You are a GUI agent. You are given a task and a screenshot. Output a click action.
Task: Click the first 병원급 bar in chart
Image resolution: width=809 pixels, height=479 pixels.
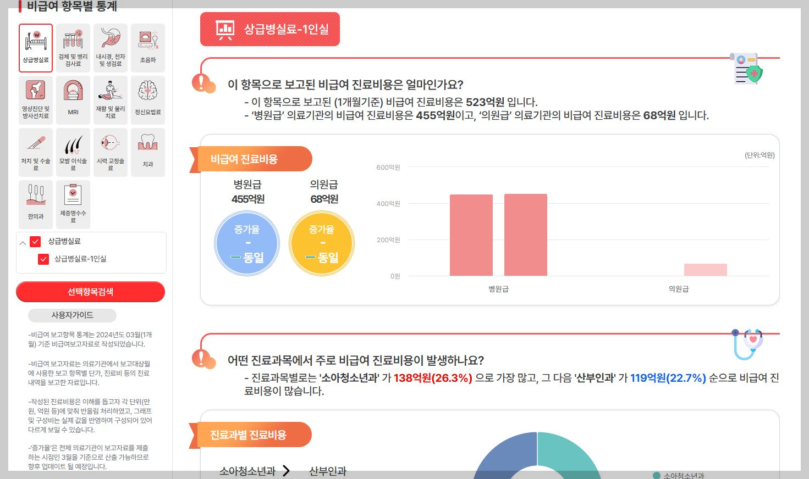471,235
